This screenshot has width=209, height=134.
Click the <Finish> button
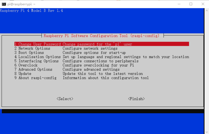point(136,99)
